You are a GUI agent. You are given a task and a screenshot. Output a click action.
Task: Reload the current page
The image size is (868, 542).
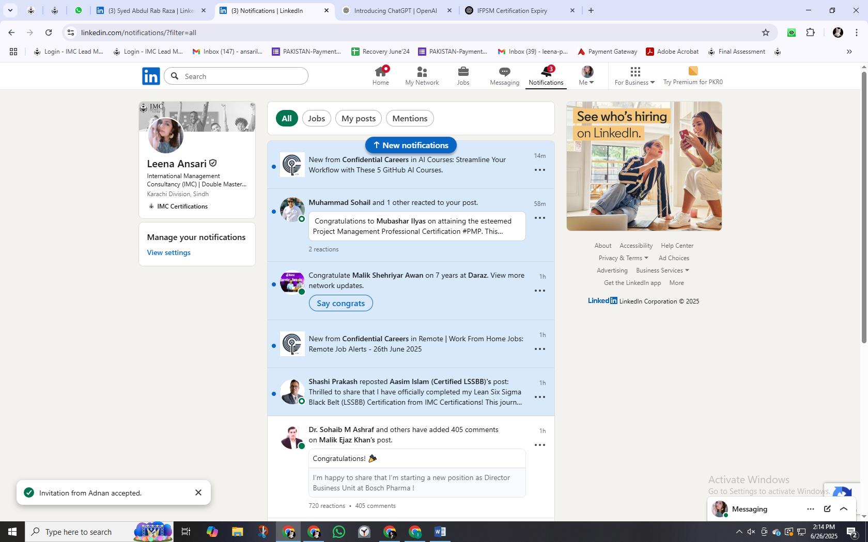(x=49, y=33)
